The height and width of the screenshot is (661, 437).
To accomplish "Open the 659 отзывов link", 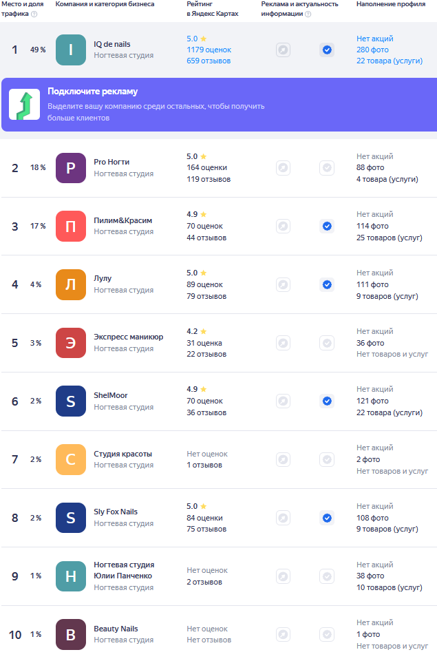I will click(209, 61).
